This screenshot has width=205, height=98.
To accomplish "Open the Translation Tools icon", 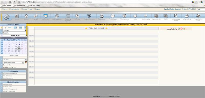I will click(x=198, y=16).
